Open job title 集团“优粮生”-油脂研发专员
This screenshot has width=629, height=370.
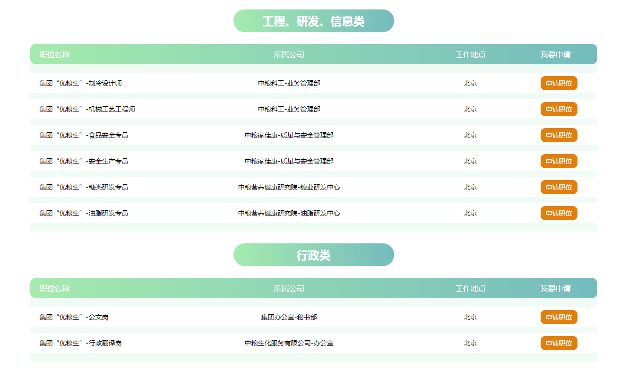pos(84,213)
